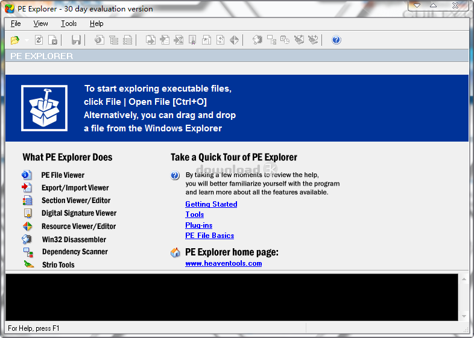
Task: Follow the Getting Started link
Action: 211,204
